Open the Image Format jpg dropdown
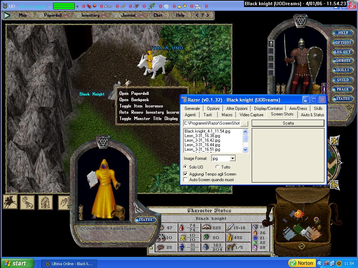This screenshot has height=268, width=358. [x=232, y=158]
